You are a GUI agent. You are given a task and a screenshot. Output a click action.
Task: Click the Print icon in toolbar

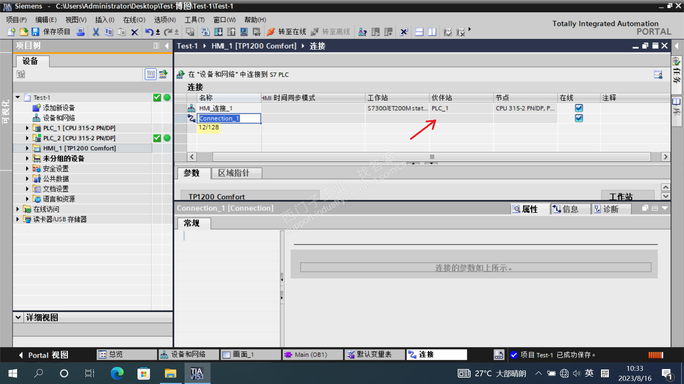point(81,32)
